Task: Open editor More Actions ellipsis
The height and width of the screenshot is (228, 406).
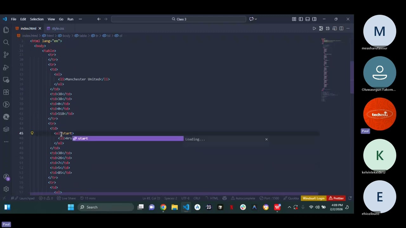Action: click(348, 28)
